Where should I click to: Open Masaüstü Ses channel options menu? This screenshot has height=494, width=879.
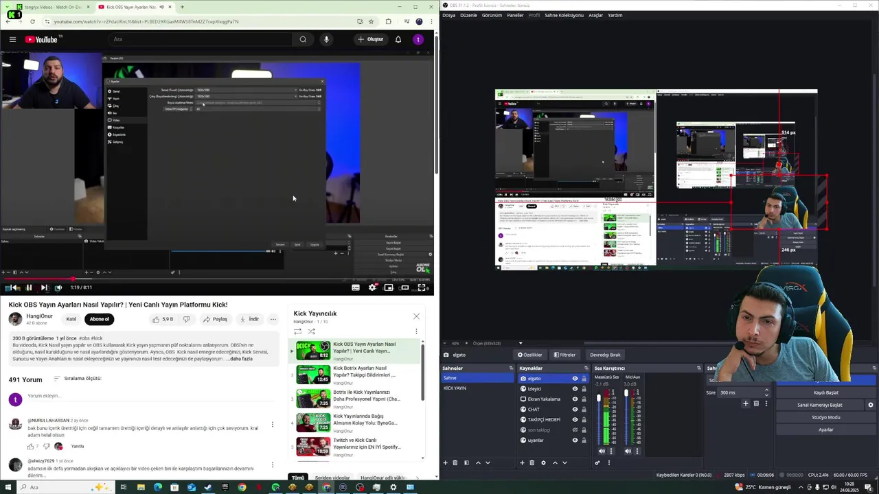point(610,451)
